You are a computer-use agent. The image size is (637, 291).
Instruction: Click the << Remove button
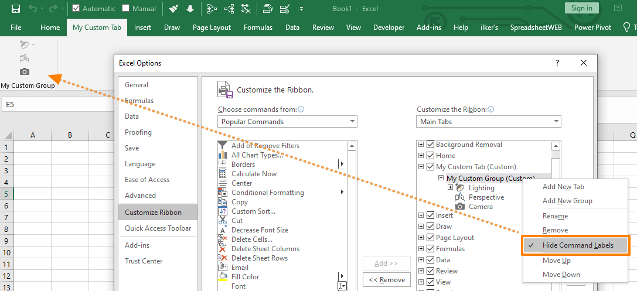click(x=387, y=280)
